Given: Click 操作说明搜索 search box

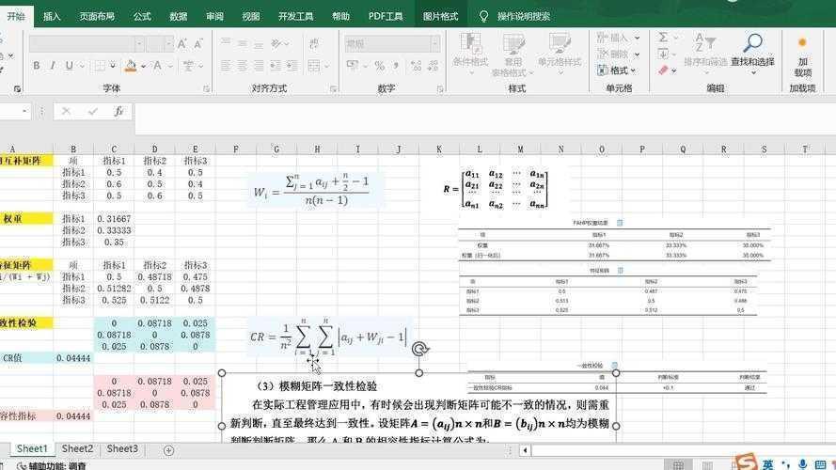Looking at the screenshot, I should (524, 17).
